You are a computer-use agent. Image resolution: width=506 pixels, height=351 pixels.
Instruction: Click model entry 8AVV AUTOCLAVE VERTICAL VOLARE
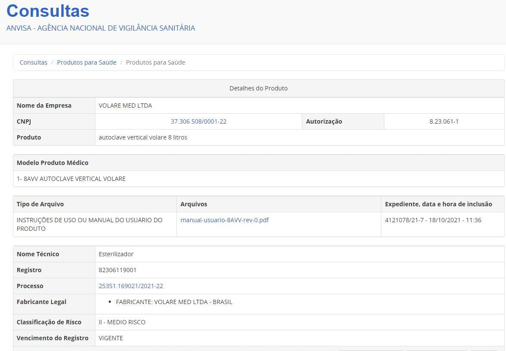(x=71, y=179)
